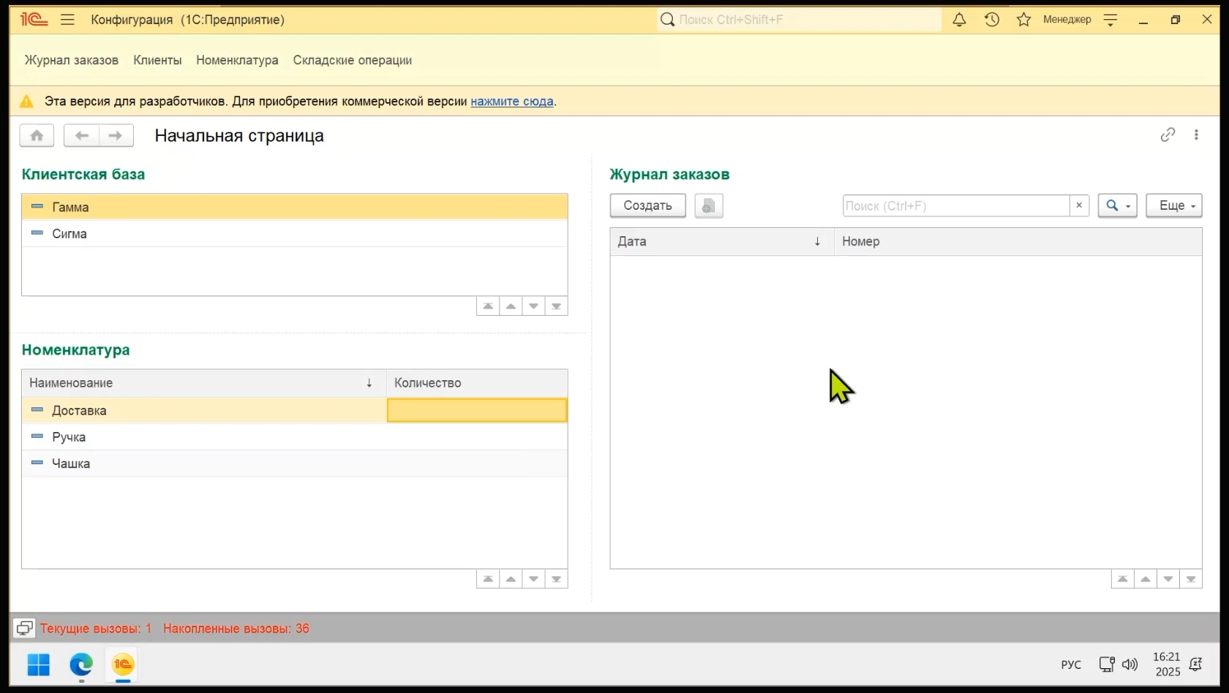Go forward with right arrow
Image resolution: width=1229 pixels, height=693 pixels.
[116, 135]
